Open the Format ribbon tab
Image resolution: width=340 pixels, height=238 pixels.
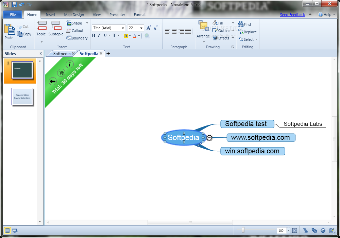pyautogui.click(x=140, y=15)
